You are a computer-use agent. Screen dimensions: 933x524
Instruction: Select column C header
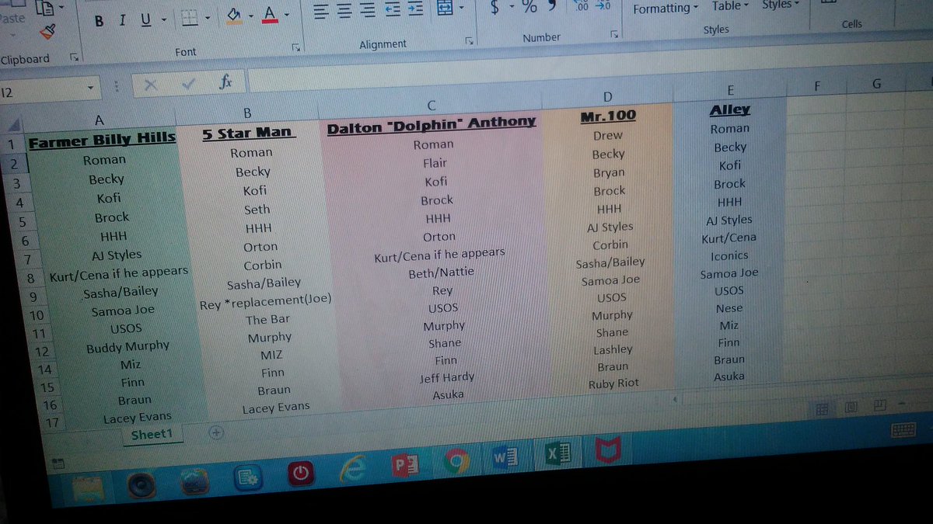(432, 106)
